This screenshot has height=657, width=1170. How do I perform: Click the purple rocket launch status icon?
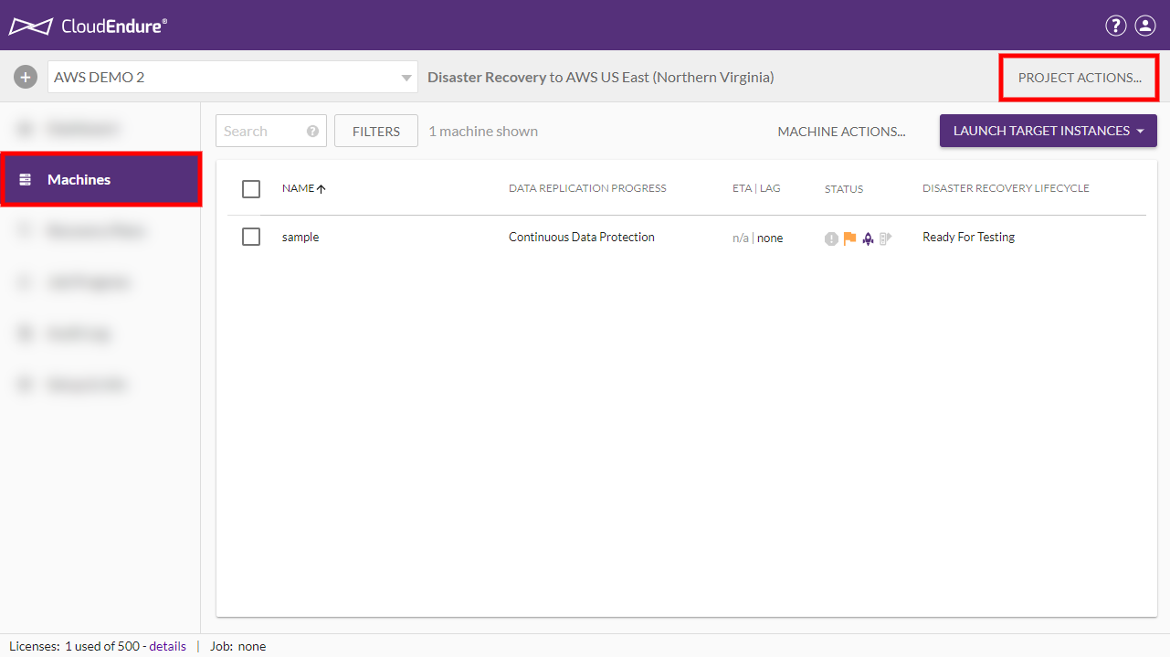coord(868,238)
